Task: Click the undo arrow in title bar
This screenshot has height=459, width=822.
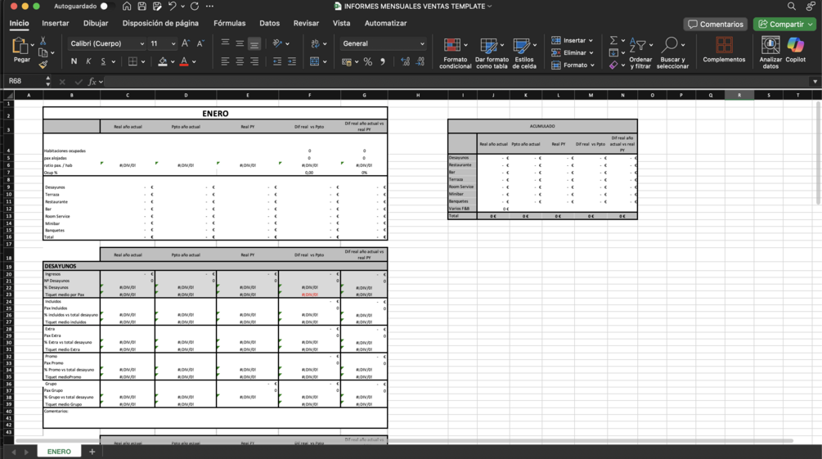Action: click(x=172, y=7)
